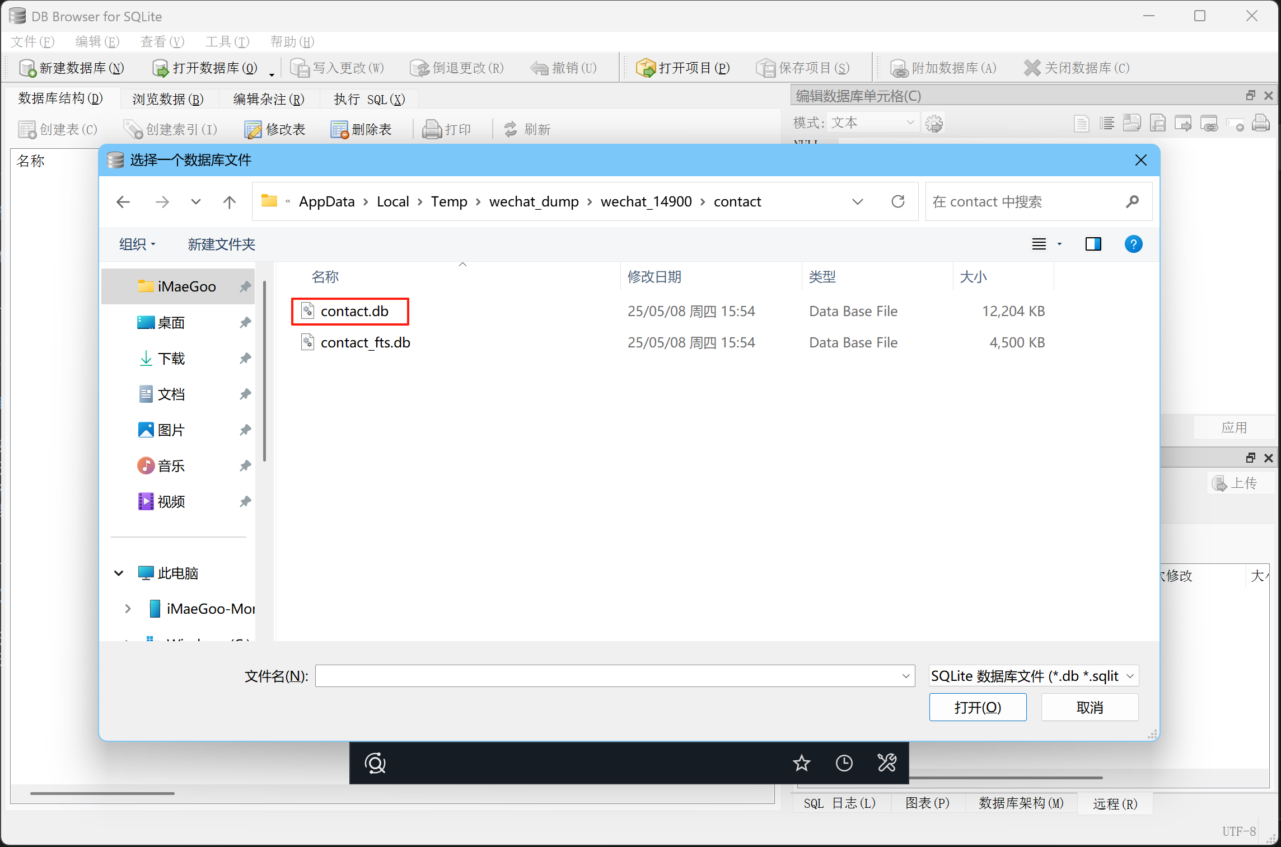Open the 组织 dropdown menu
Viewport: 1281px width, 847px height.
pyautogui.click(x=137, y=244)
